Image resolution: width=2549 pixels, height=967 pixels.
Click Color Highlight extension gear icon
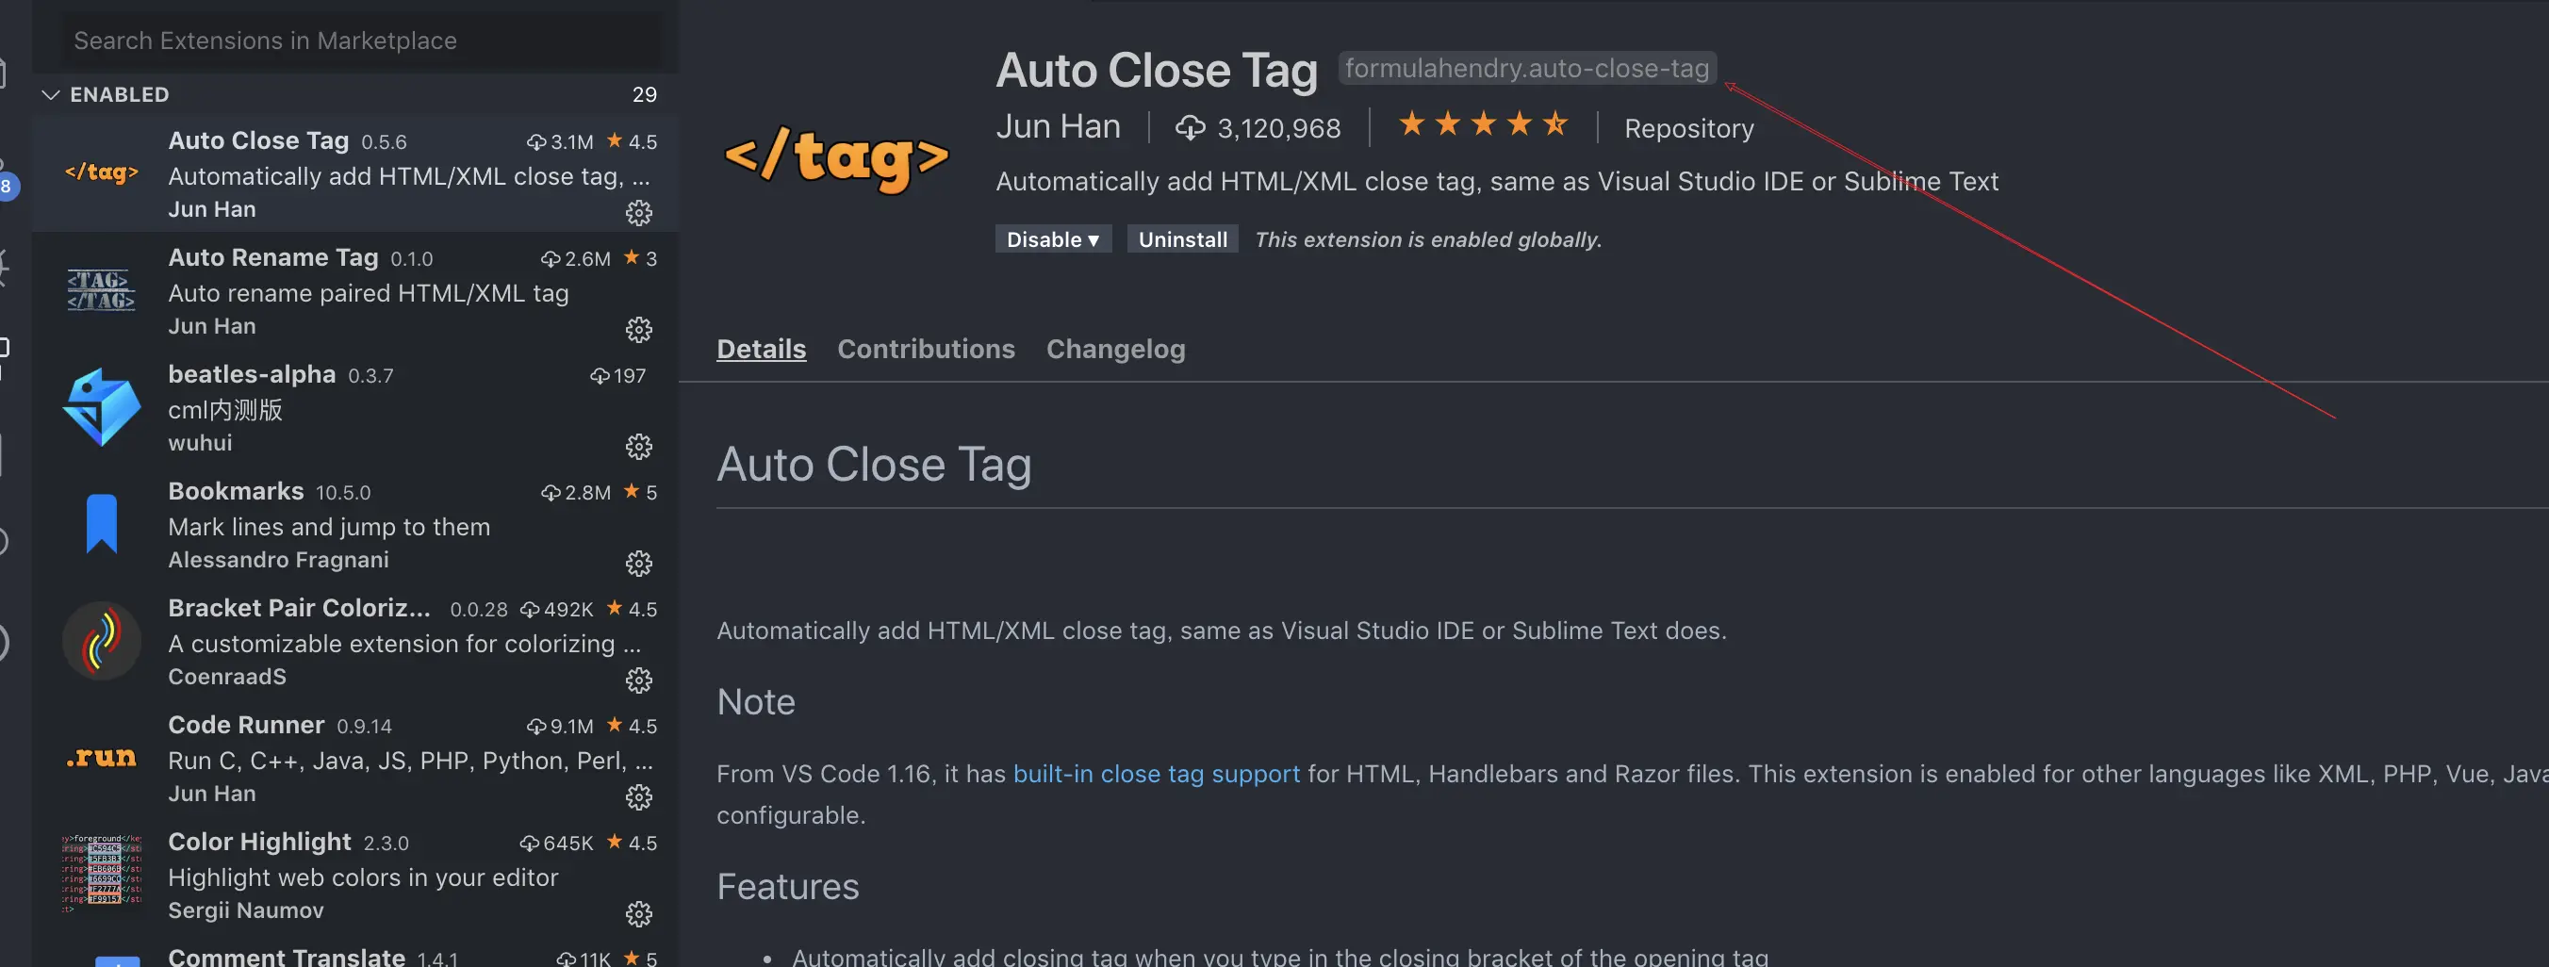tap(639, 913)
